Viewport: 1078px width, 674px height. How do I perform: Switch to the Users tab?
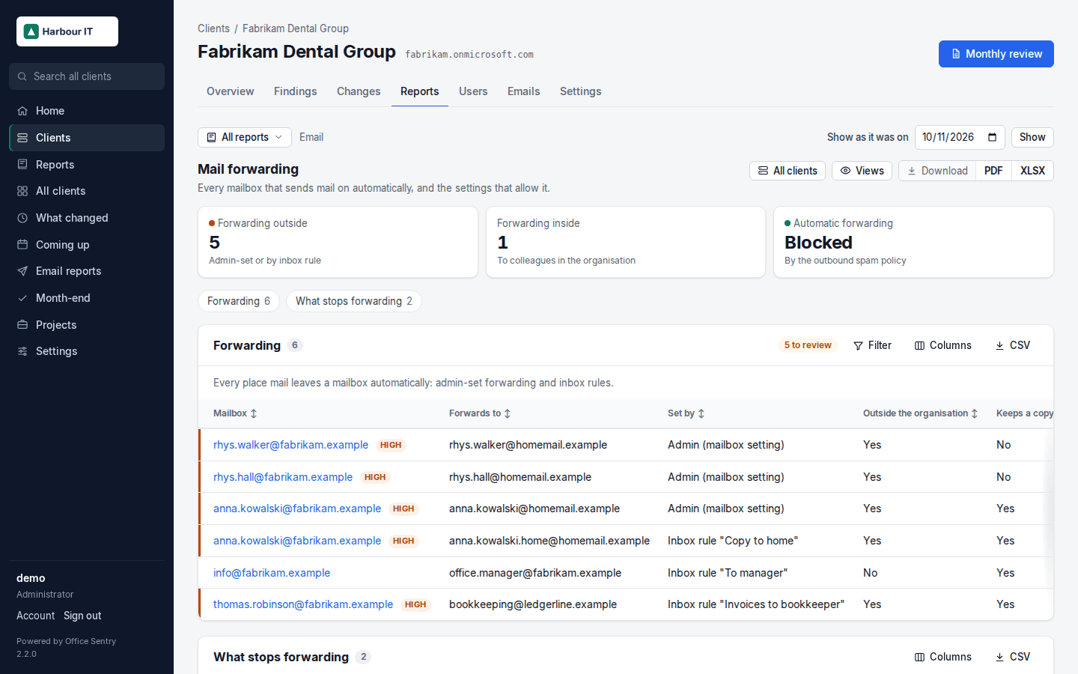[x=473, y=91]
